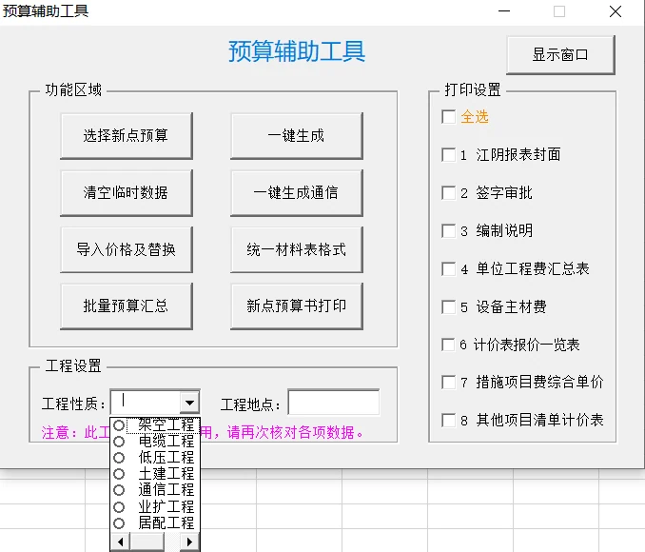Click the 统一材料表格式 button
645x552 pixels.
click(297, 249)
